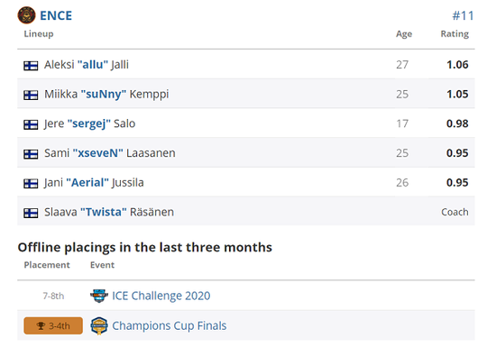Open coach Slaava "Twista" Räsänen profile

pyautogui.click(x=109, y=212)
